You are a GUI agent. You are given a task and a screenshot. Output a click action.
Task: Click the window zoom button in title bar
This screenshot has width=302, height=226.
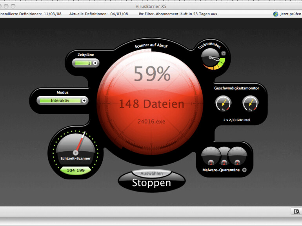tap(13, 6)
